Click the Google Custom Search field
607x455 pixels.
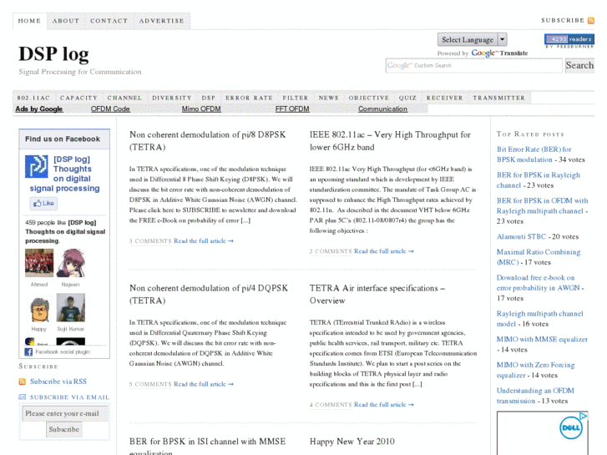pos(474,65)
